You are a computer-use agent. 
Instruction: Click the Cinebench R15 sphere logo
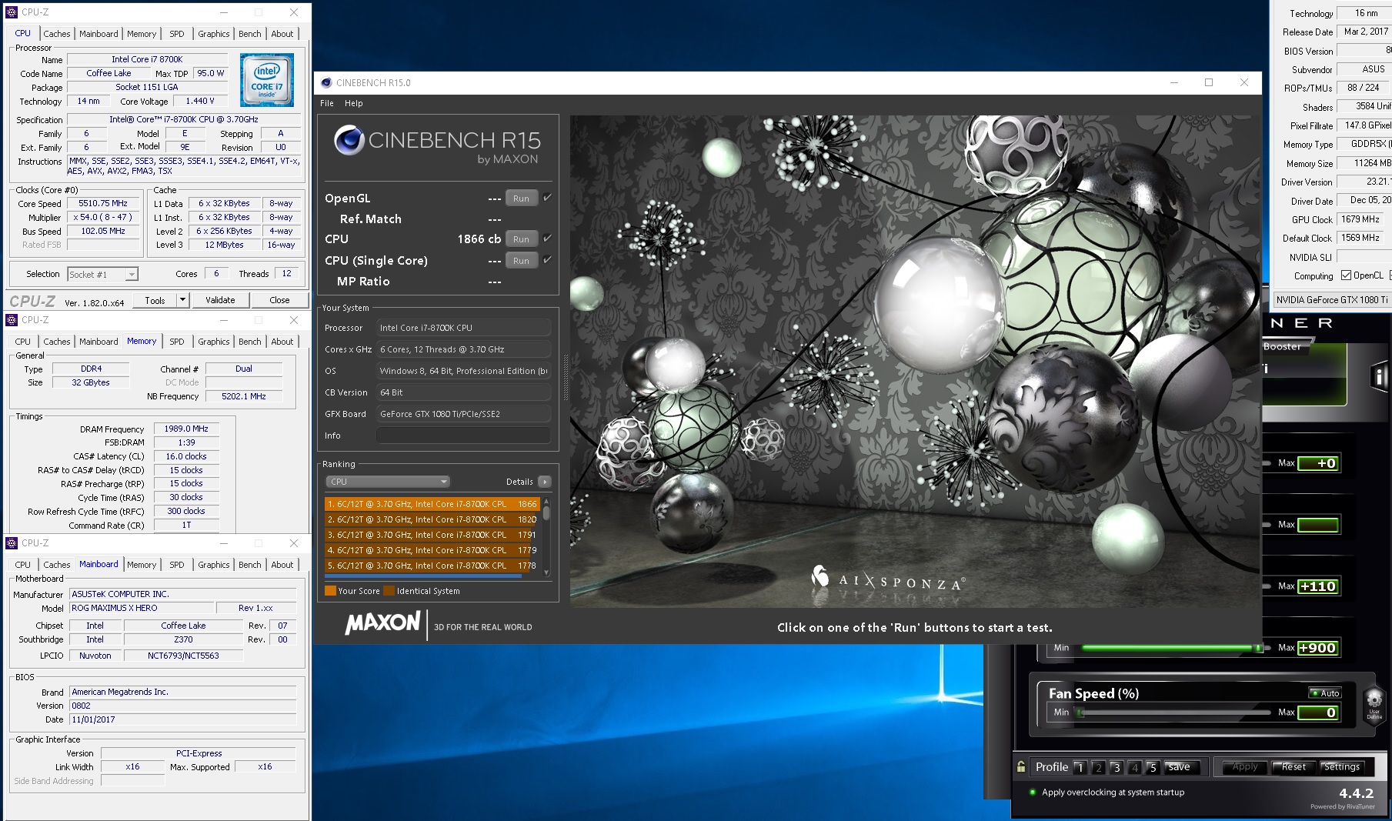point(349,140)
